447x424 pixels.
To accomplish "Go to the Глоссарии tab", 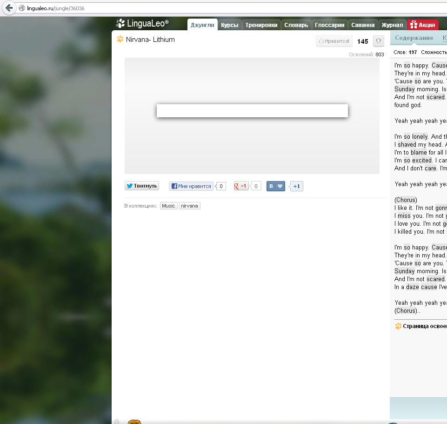I will pos(329,25).
